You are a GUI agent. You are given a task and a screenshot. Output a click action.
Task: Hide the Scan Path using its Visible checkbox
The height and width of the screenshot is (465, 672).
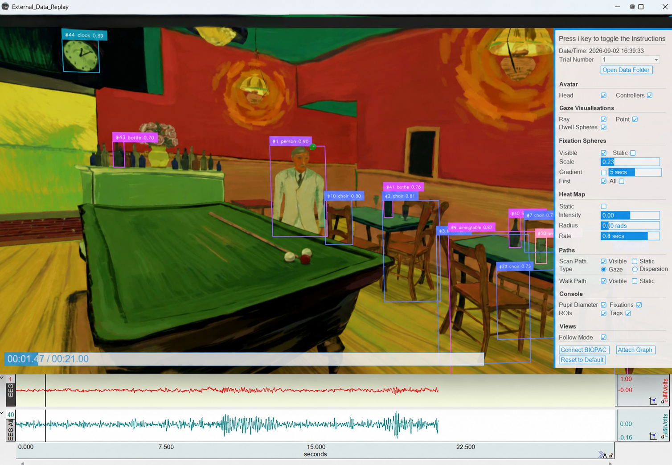tap(603, 261)
